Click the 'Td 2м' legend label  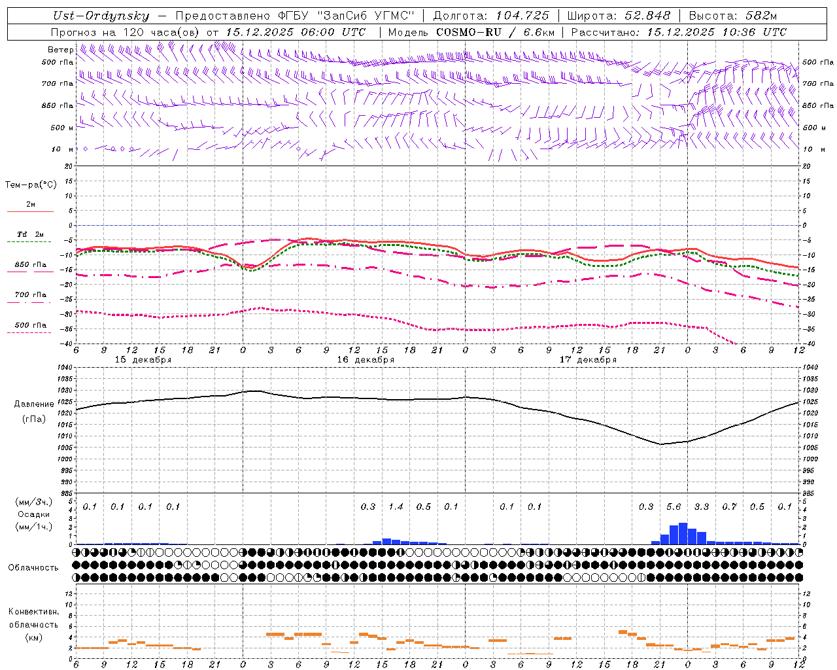point(30,234)
